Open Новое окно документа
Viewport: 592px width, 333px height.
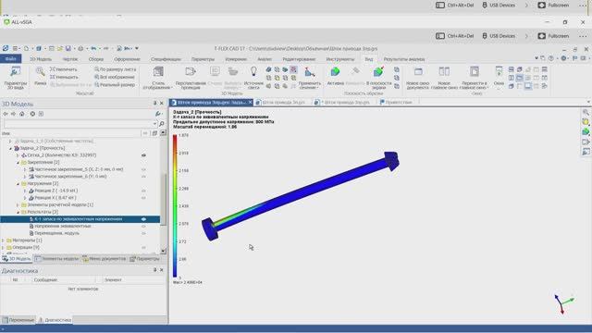418,78
